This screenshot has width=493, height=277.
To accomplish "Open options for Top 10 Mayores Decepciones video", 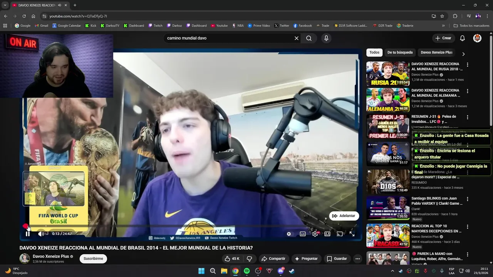I will pos(468,227).
